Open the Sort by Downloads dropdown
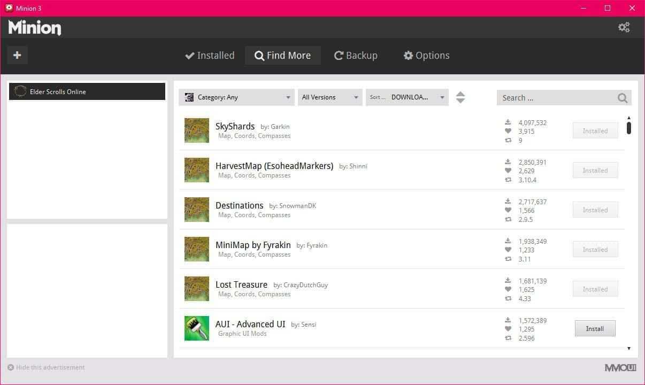The height and width of the screenshot is (385, 645). click(407, 97)
